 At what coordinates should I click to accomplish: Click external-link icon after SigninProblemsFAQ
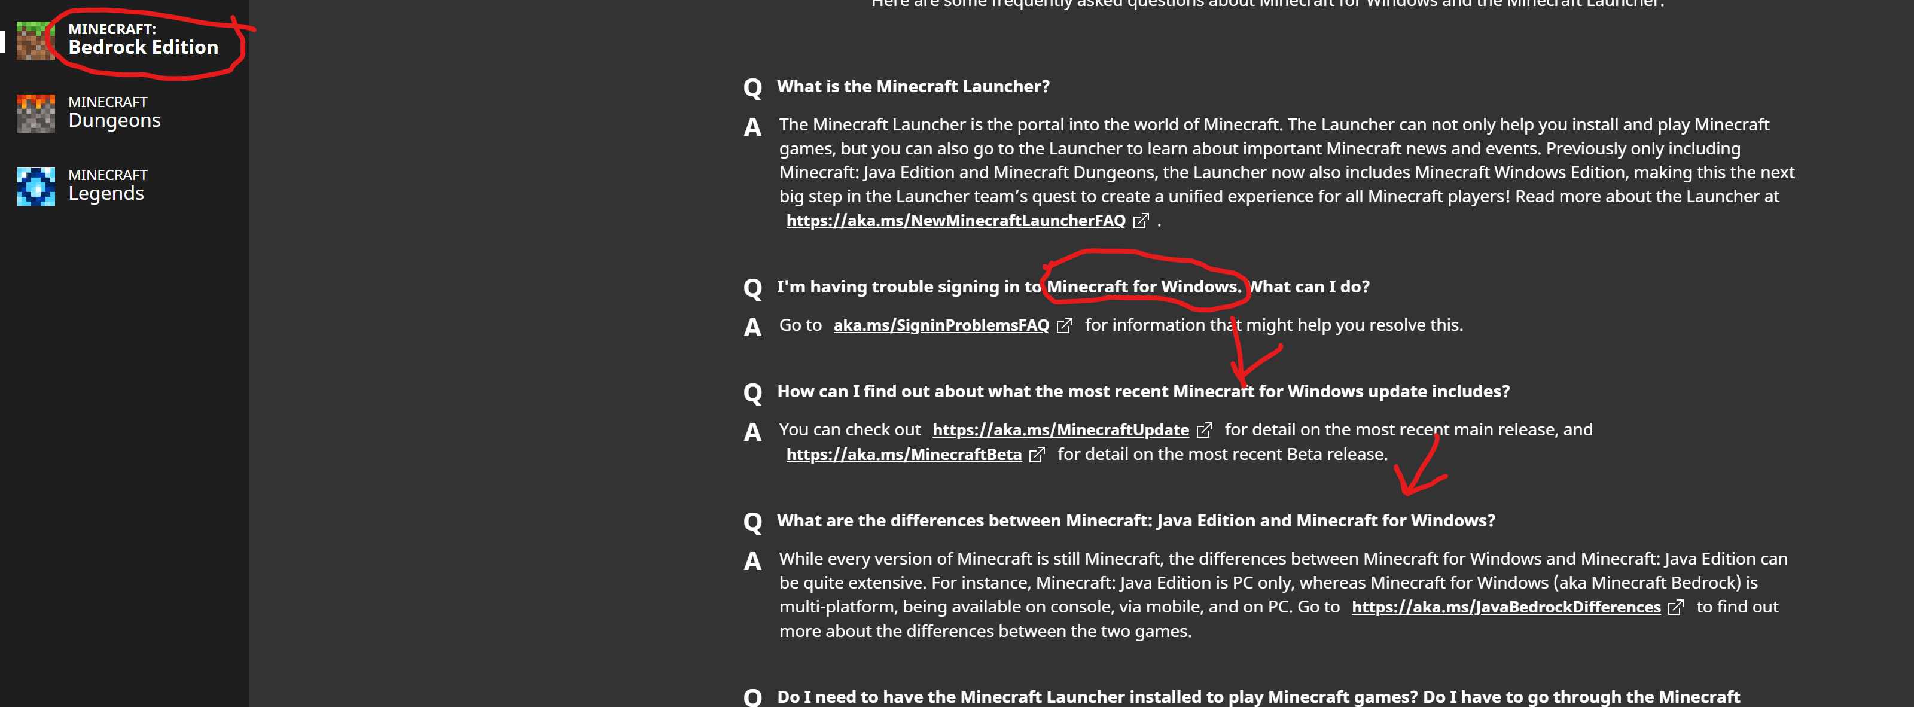click(x=1064, y=325)
